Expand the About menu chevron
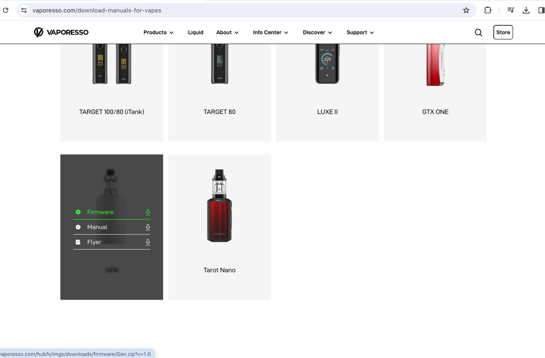The height and width of the screenshot is (358, 545). (x=237, y=33)
